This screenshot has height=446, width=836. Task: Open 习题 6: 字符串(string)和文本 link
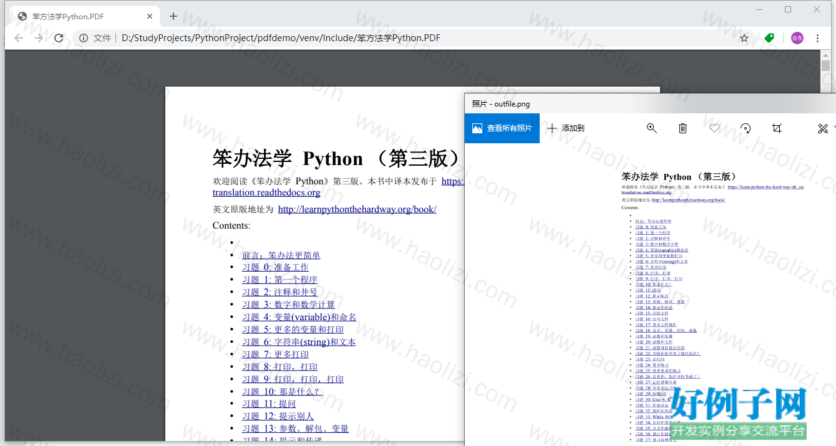[x=299, y=342]
